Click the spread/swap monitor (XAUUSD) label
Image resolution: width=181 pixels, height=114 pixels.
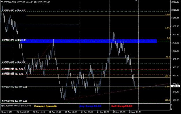[16, 106]
